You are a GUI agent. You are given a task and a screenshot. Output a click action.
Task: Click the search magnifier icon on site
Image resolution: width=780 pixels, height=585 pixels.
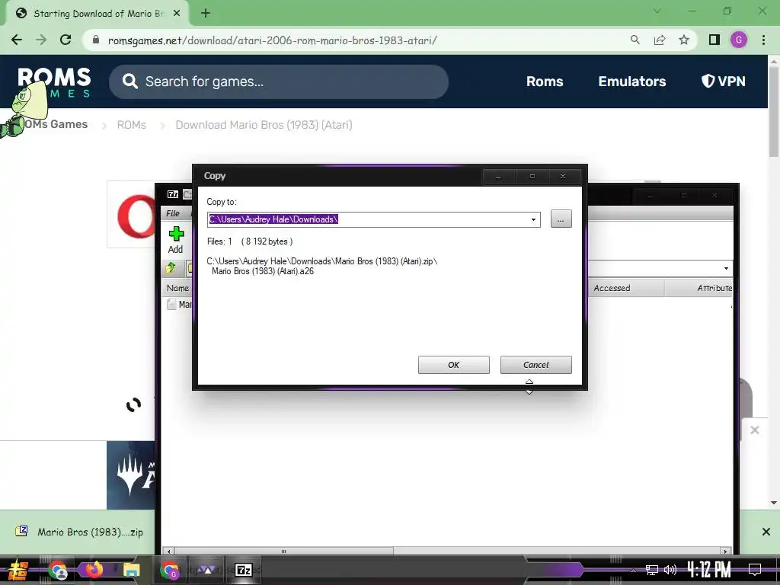pyautogui.click(x=129, y=81)
